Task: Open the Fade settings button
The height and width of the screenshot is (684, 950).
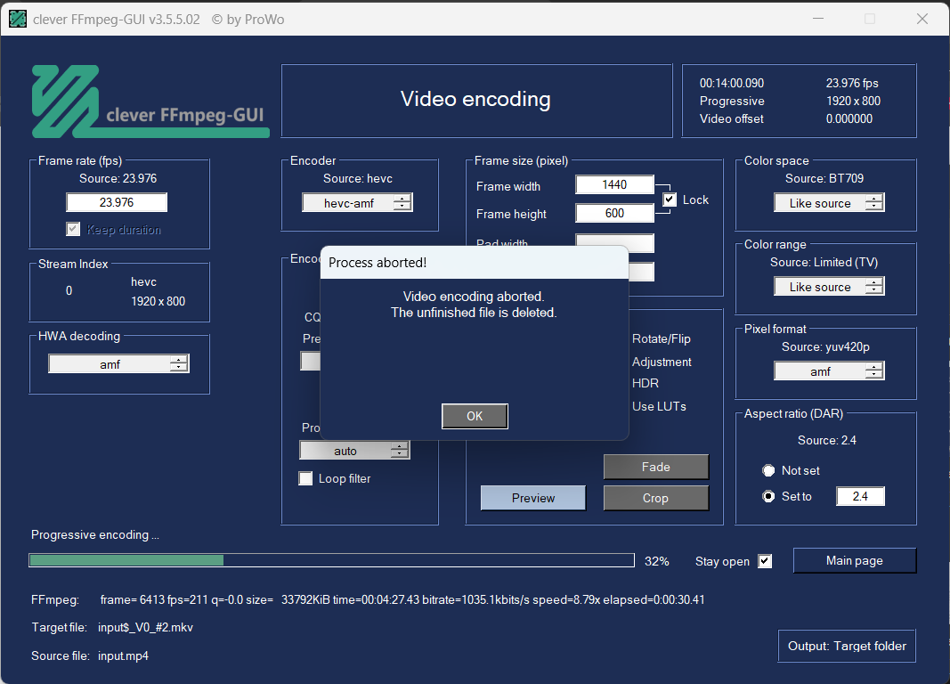Action: 655,467
